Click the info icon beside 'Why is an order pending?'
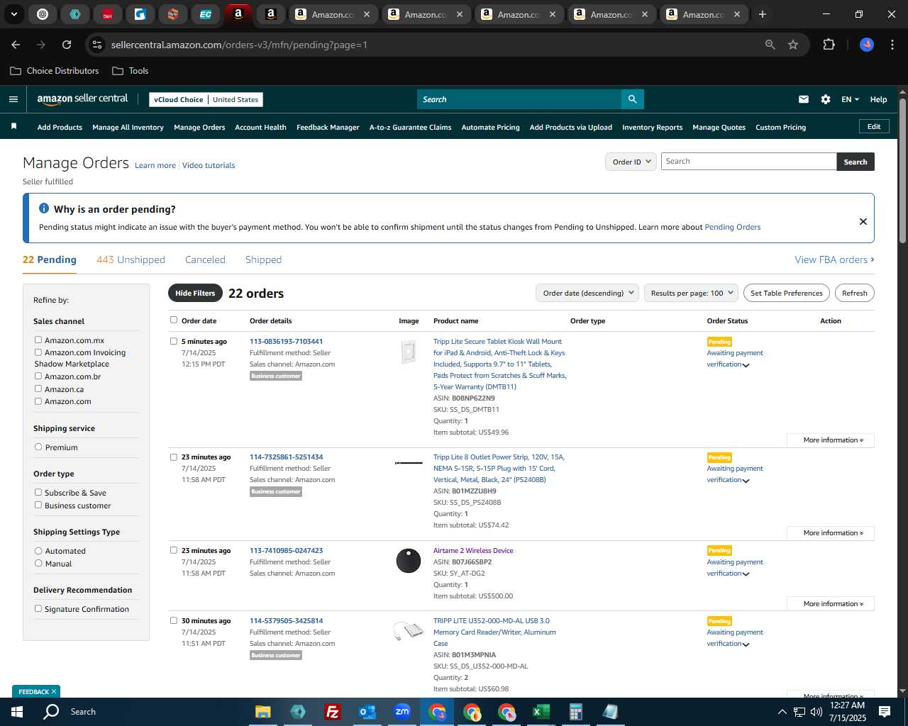The height and width of the screenshot is (726, 908). pos(44,208)
